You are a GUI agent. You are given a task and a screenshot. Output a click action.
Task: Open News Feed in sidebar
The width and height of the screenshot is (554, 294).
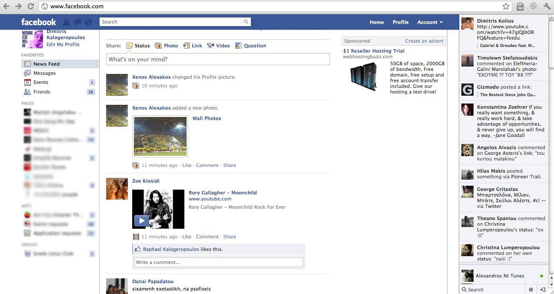(60, 64)
